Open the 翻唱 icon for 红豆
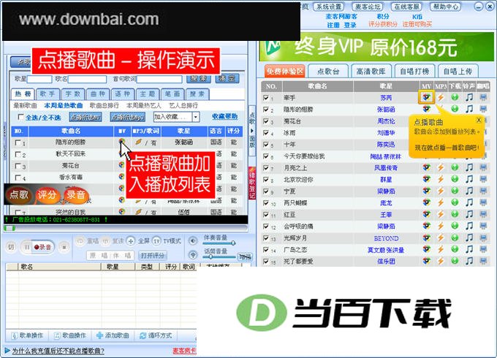This screenshot has width=497, height=358. (483, 215)
